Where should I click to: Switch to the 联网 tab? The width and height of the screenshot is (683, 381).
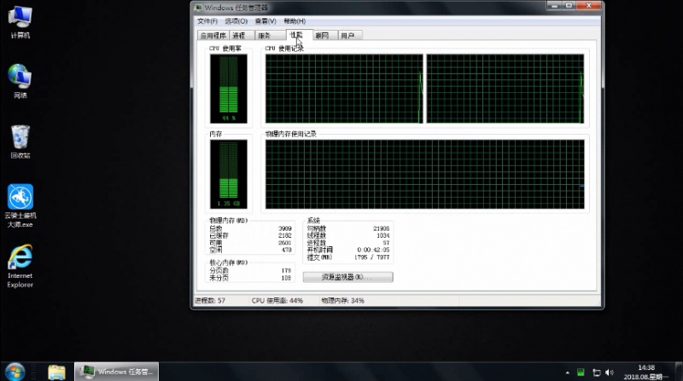coord(325,36)
